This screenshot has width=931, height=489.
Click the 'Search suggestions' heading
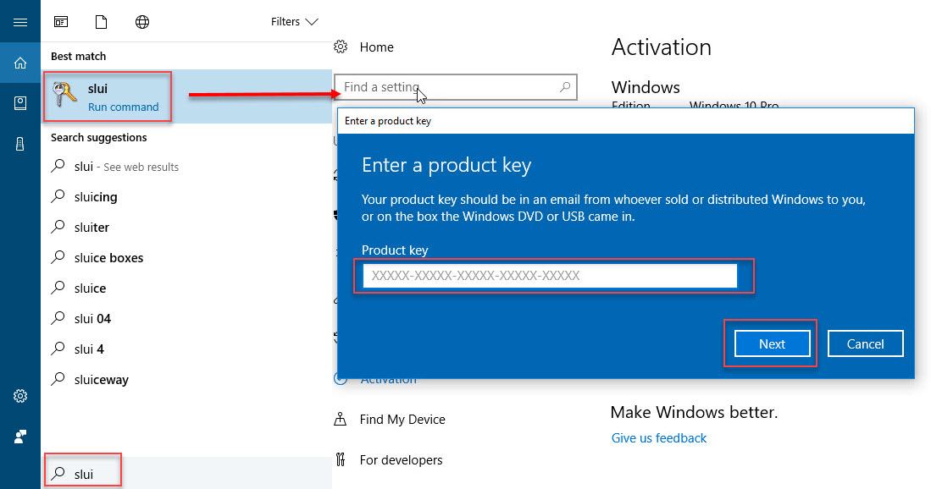pyautogui.click(x=98, y=138)
